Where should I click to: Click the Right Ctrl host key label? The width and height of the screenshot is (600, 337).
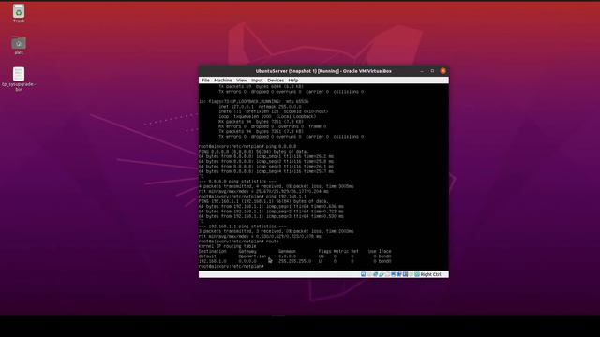[431, 274]
